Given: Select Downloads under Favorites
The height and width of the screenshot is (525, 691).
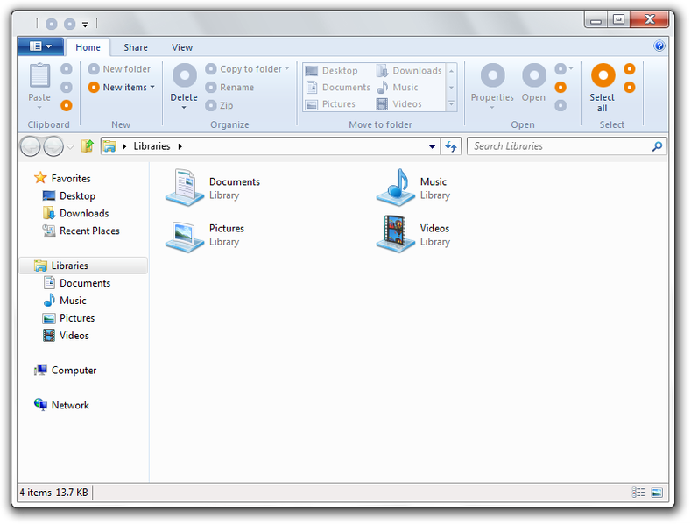Looking at the screenshot, I should 83,213.
